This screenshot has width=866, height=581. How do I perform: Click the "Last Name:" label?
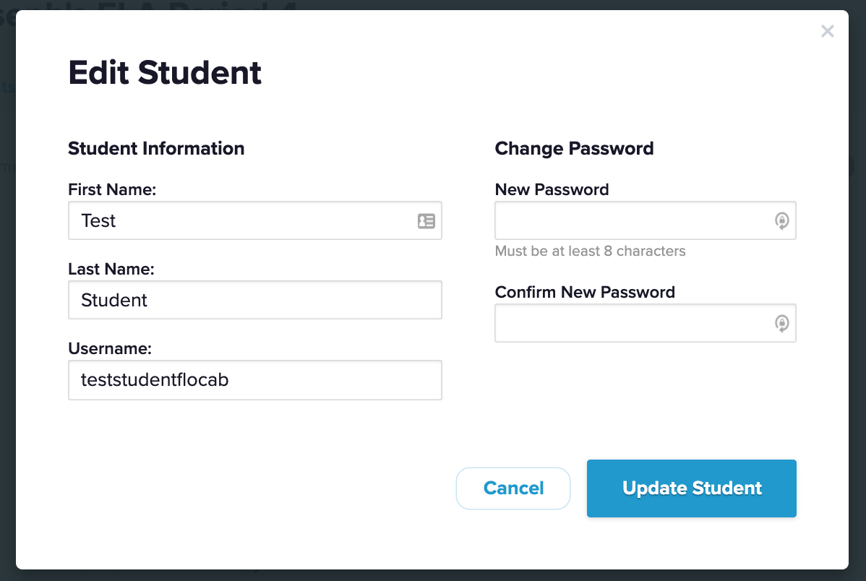[111, 270]
